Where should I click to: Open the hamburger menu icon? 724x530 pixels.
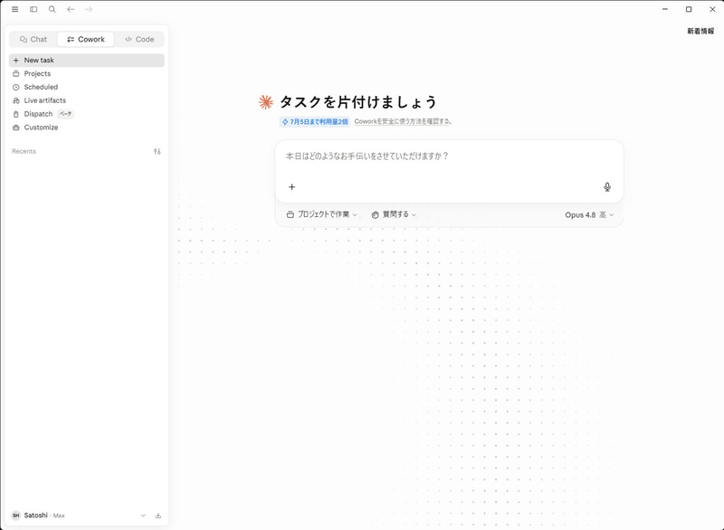14,9
